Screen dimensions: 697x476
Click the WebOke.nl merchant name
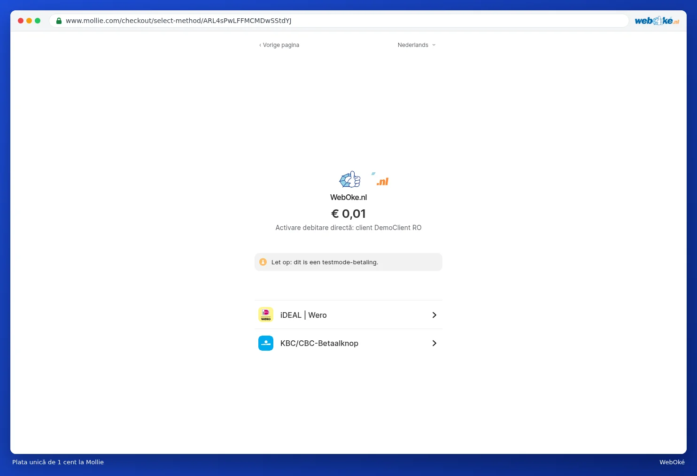[x=348, y=197]
